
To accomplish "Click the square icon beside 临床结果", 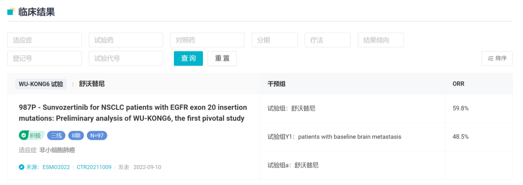I will click(x=11, y=12).
